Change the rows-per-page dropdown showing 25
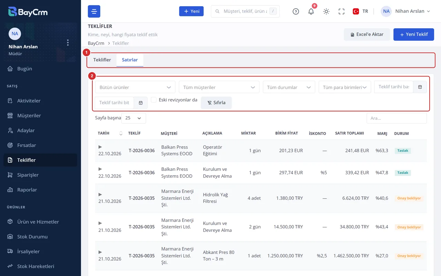The image size is (441, 276). (x=134, y=118)
